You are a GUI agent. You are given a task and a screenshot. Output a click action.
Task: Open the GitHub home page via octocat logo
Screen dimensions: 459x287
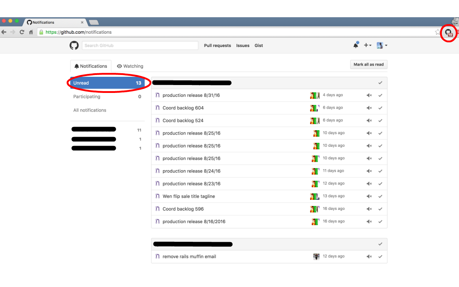(x=74, y=45)
